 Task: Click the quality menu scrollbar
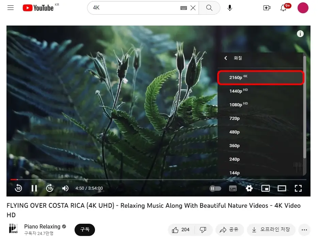point(305,107)
